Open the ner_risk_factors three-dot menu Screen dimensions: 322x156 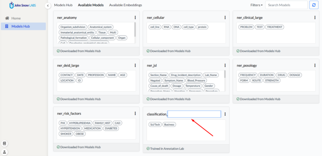coord(135,113)
